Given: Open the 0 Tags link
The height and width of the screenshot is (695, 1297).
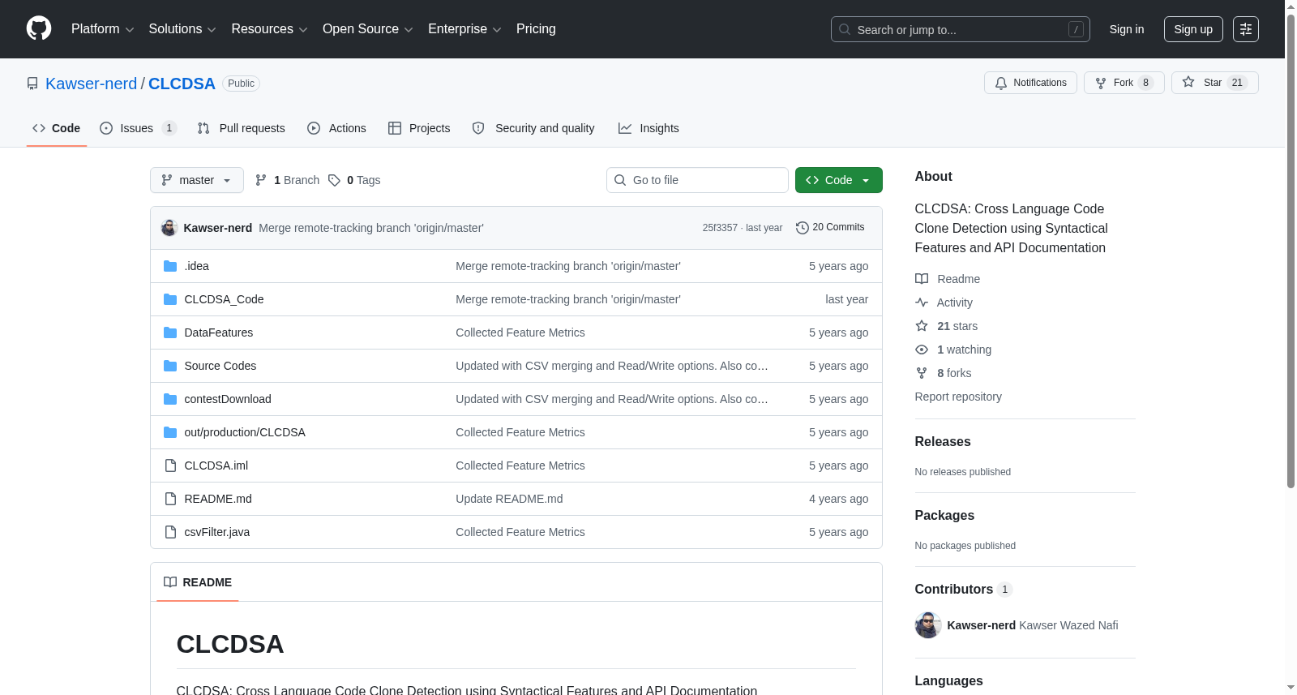Looking at the screenshot, I should [x=354, y=180].
